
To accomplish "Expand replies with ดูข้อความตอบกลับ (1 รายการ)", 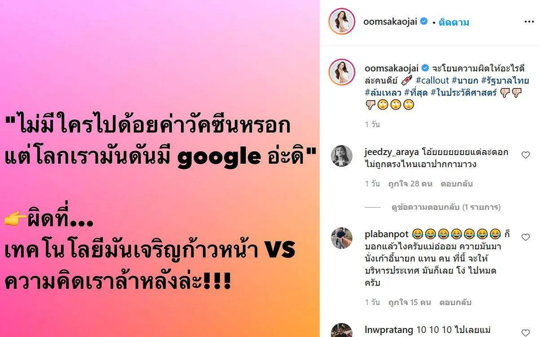I will tap(446, 207).
